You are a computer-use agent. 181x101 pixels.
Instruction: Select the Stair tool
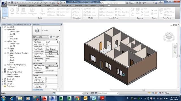(76, 15)
